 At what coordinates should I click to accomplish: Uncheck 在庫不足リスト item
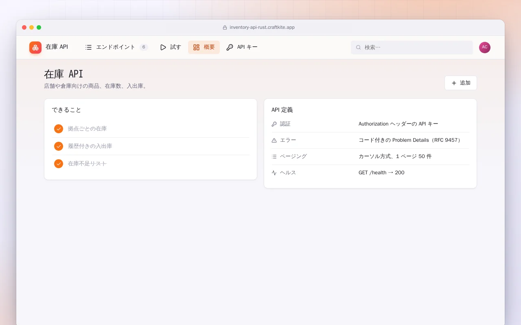59,164
